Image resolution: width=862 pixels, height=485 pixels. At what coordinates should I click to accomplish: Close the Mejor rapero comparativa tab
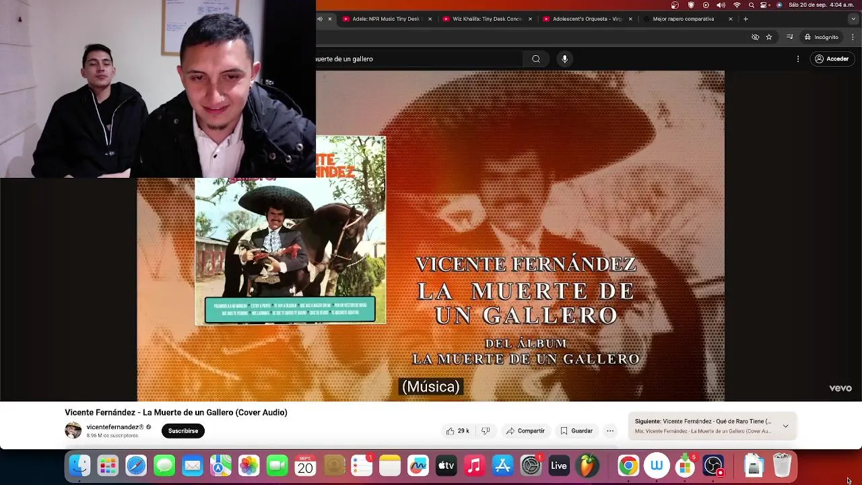click(730, 19)
